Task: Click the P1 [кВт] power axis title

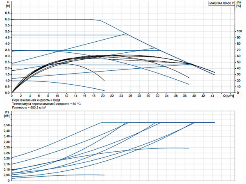Action: click(x=6, y=114)
